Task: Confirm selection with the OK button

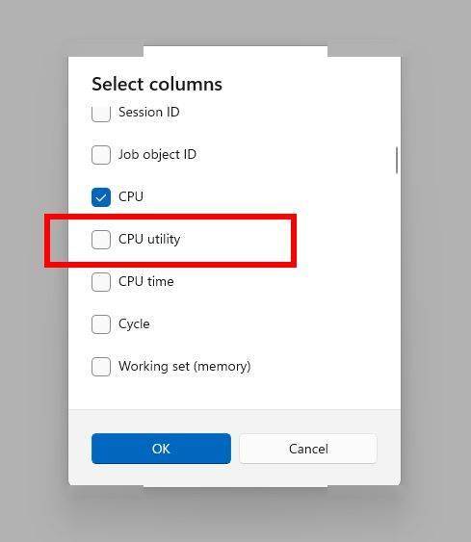Action: click(x=161, y=449)
